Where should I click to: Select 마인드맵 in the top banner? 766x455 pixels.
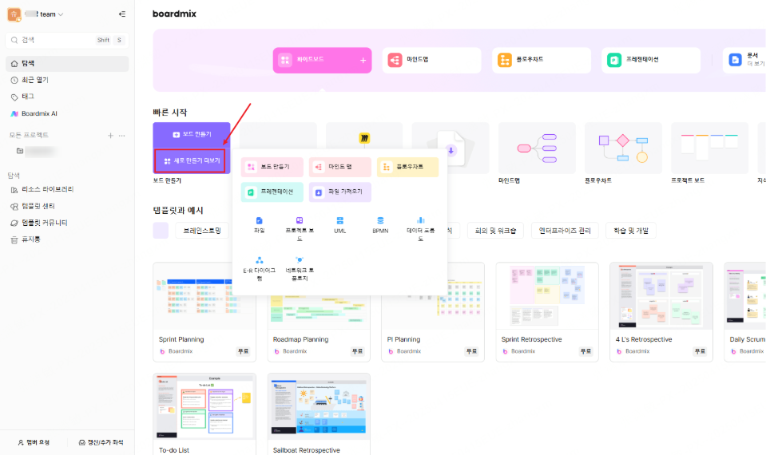click(x=431, y=60)
